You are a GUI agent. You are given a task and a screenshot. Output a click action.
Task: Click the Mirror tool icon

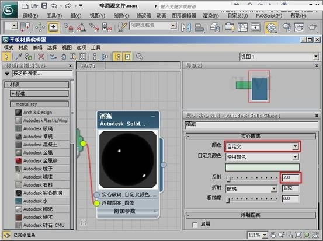(186, 27)
